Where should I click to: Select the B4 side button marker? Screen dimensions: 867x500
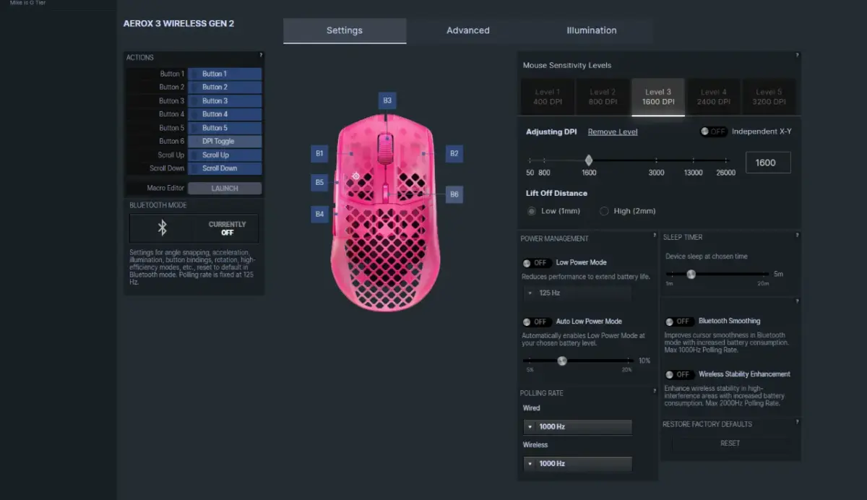pos(319,214)
